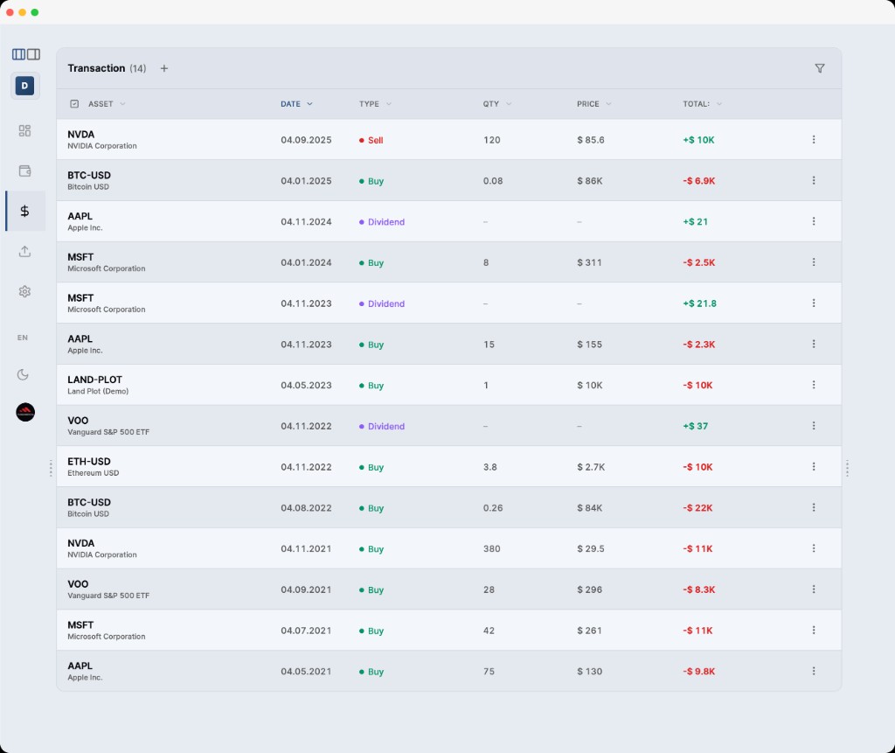Click the '04.05.2023' date cell
The height and width of the screenshot is (753, 895).
pos(306,385)
